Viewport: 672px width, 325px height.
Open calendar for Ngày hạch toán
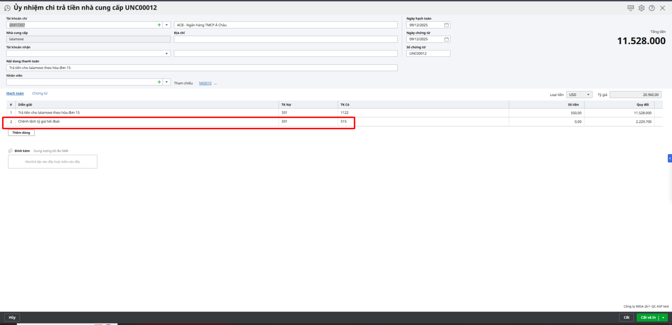click(x=446, y=25)
